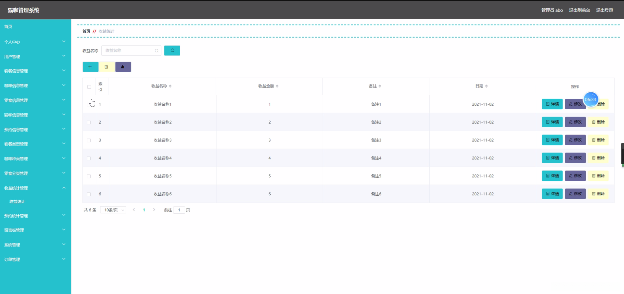
Task: Focus the 收益名称 search input field
Action: pyautogui.click(x=131, y=50)
